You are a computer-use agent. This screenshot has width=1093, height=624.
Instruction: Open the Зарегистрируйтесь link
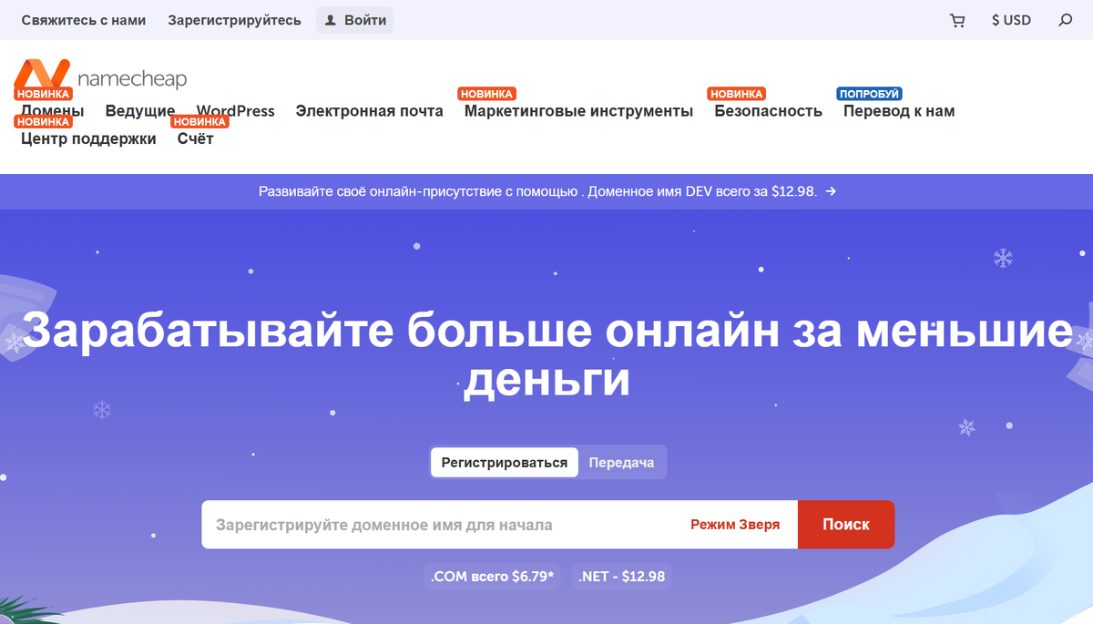[234, 20]
